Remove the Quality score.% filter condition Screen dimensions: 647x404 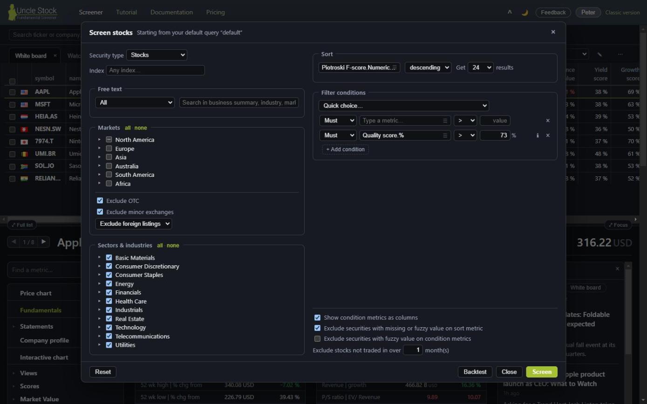pyautogui.click(x=548, y=135)
